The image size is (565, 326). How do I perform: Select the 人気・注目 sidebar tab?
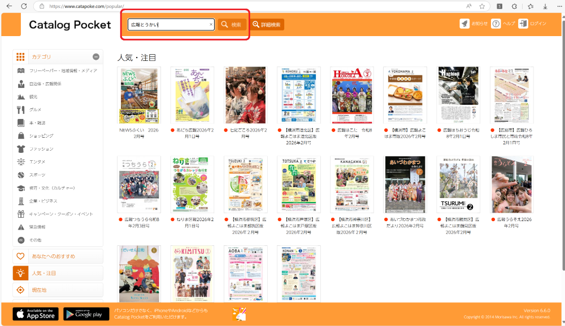58,273
